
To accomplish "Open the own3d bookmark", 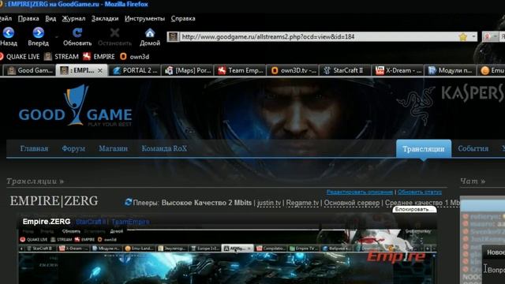I will click(135, 57).
